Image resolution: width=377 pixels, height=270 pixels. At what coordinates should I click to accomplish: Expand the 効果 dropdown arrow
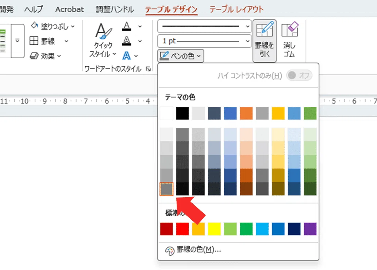tap(59, 56)
